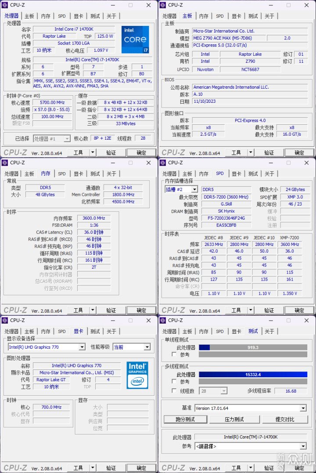
Task: Click 型号 value F5-7200J3646F24G
Action: 226,218
